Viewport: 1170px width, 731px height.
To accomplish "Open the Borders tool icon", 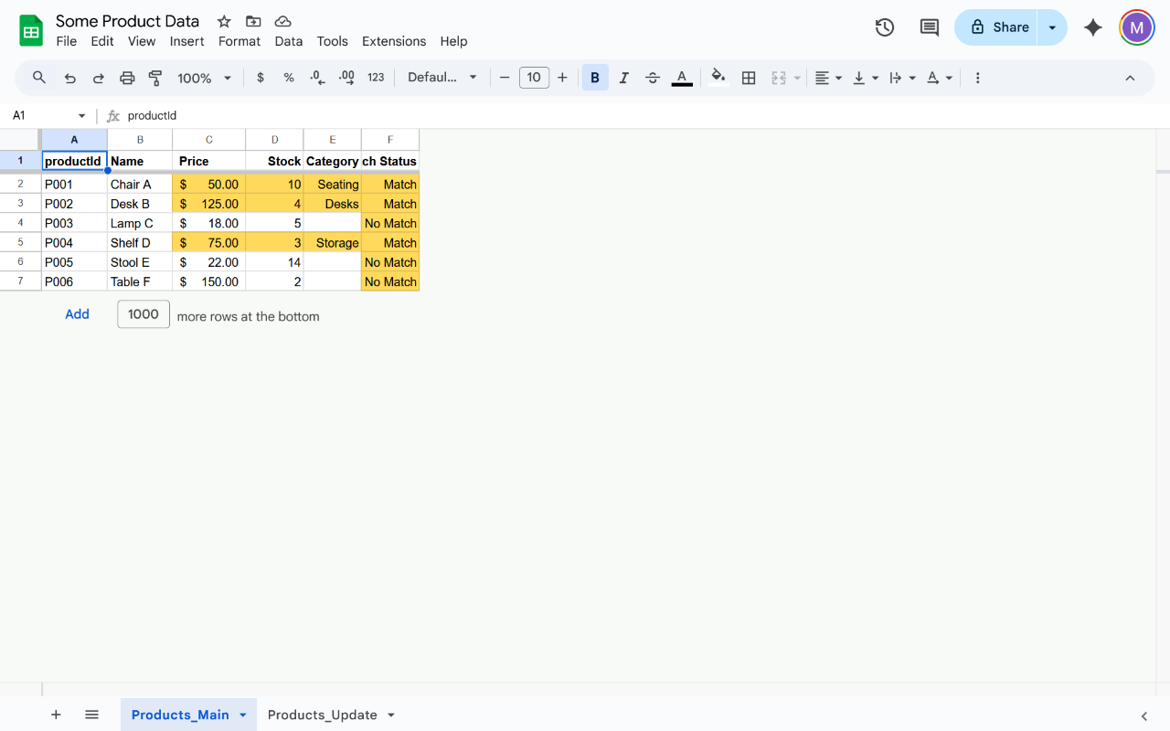I will coord(749,79).
